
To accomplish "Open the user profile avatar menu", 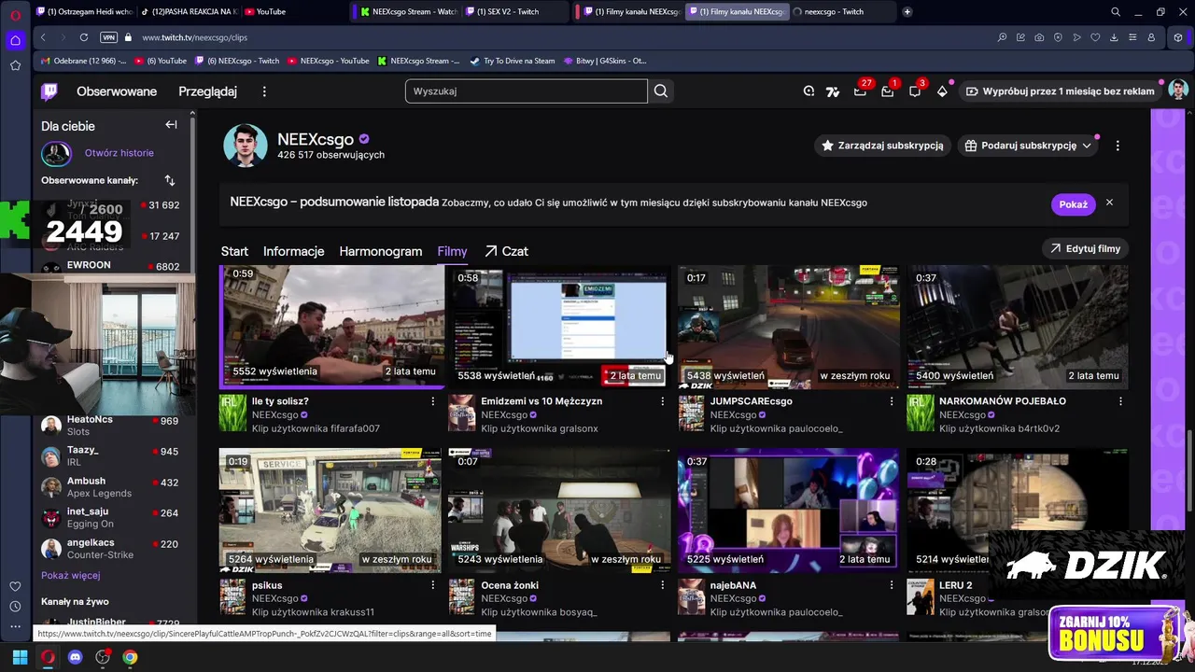I will (x=1178, y=91).
